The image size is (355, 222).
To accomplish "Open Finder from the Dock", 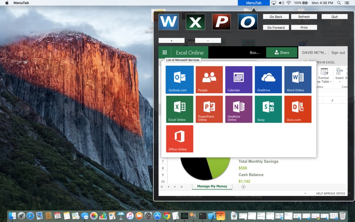I will tap(12, 216).
